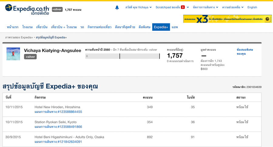Click Hotel New Hiroden, Hiroshima text
This screenshot has width=273, height=147.
point(57,107)
